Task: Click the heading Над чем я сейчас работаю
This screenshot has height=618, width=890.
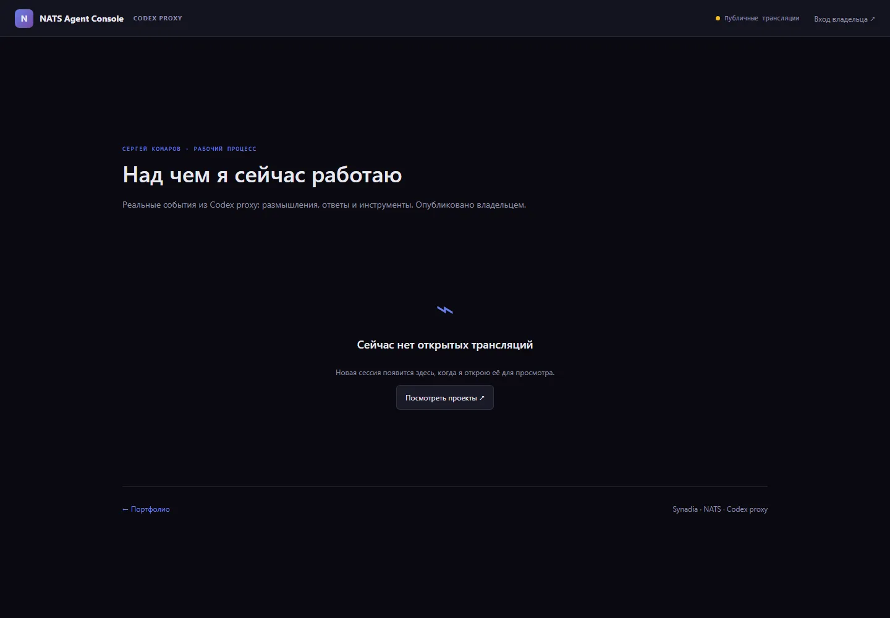Action: (262, 175)
